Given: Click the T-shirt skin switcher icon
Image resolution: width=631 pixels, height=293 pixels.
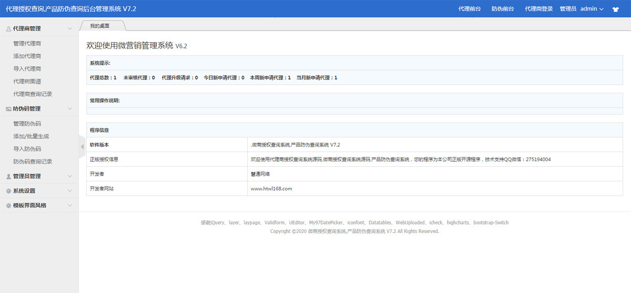Looking at the screenshot, I should (x=616, y=9).
